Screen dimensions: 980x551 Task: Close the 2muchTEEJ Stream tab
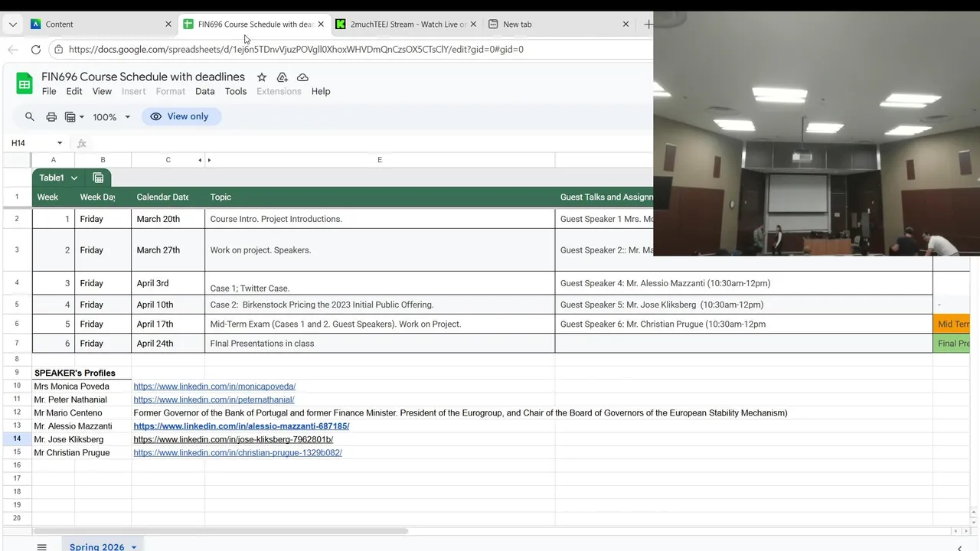coord(473,24)
